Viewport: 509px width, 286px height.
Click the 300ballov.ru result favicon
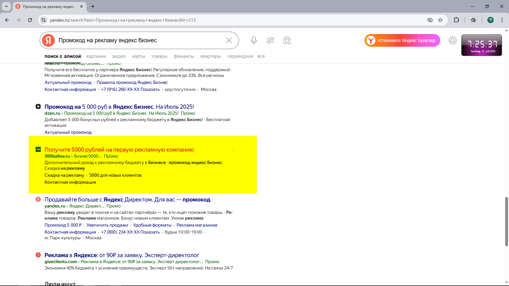(38, 149)
